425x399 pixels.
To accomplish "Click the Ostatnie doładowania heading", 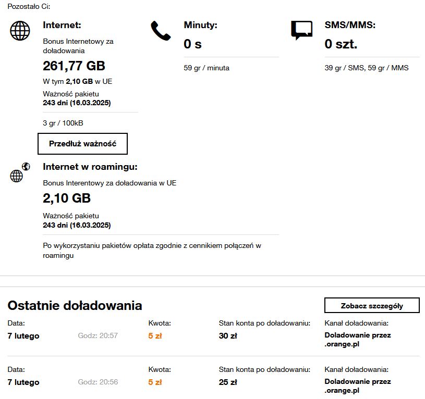I will 75,305.
